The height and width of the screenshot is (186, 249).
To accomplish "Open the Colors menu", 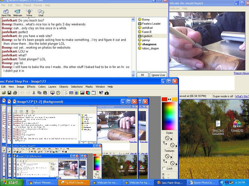I will coord(42,87).
